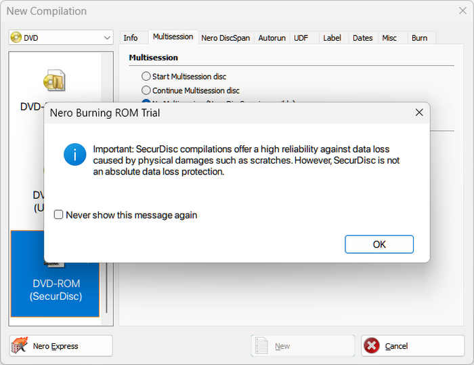Click the DVD disc icon in dropdown
Viewport: 474px width, 365px height.
click(16, 37)
